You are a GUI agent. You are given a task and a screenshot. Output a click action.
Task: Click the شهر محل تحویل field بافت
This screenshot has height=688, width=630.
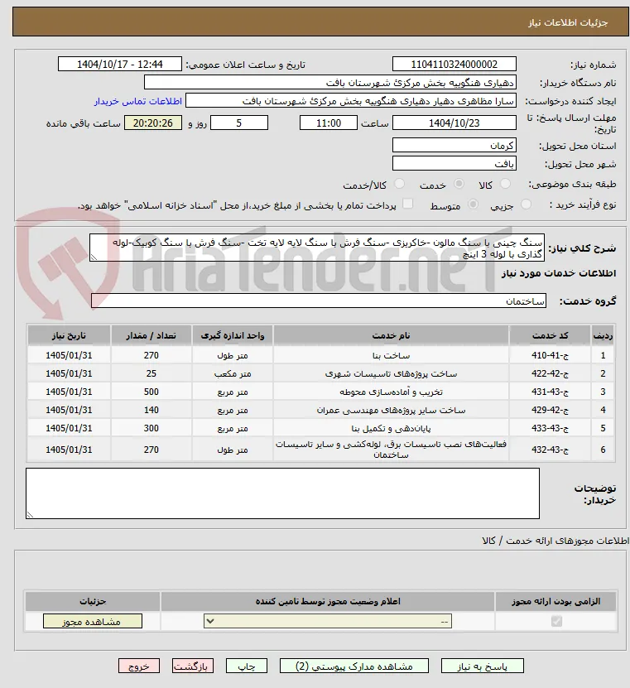click(x=454, y=164)
